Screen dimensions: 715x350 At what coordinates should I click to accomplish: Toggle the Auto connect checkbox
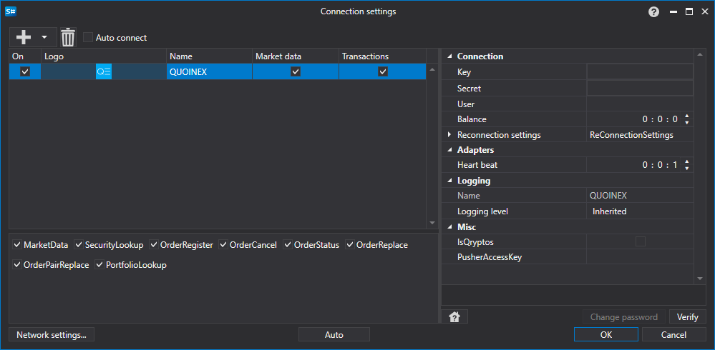[x=88, y=37]
